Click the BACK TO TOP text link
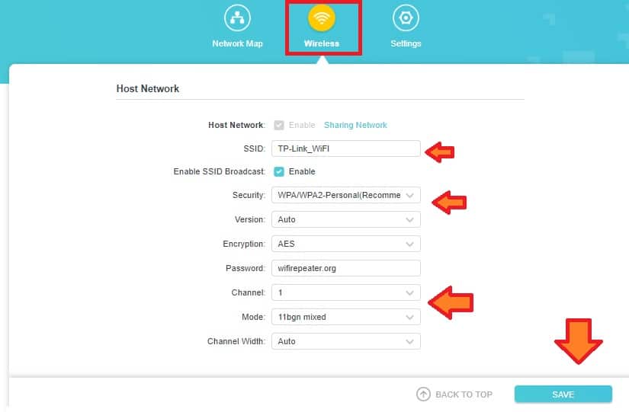This screenshot has width=629, height=412. [x=464, y=394]
